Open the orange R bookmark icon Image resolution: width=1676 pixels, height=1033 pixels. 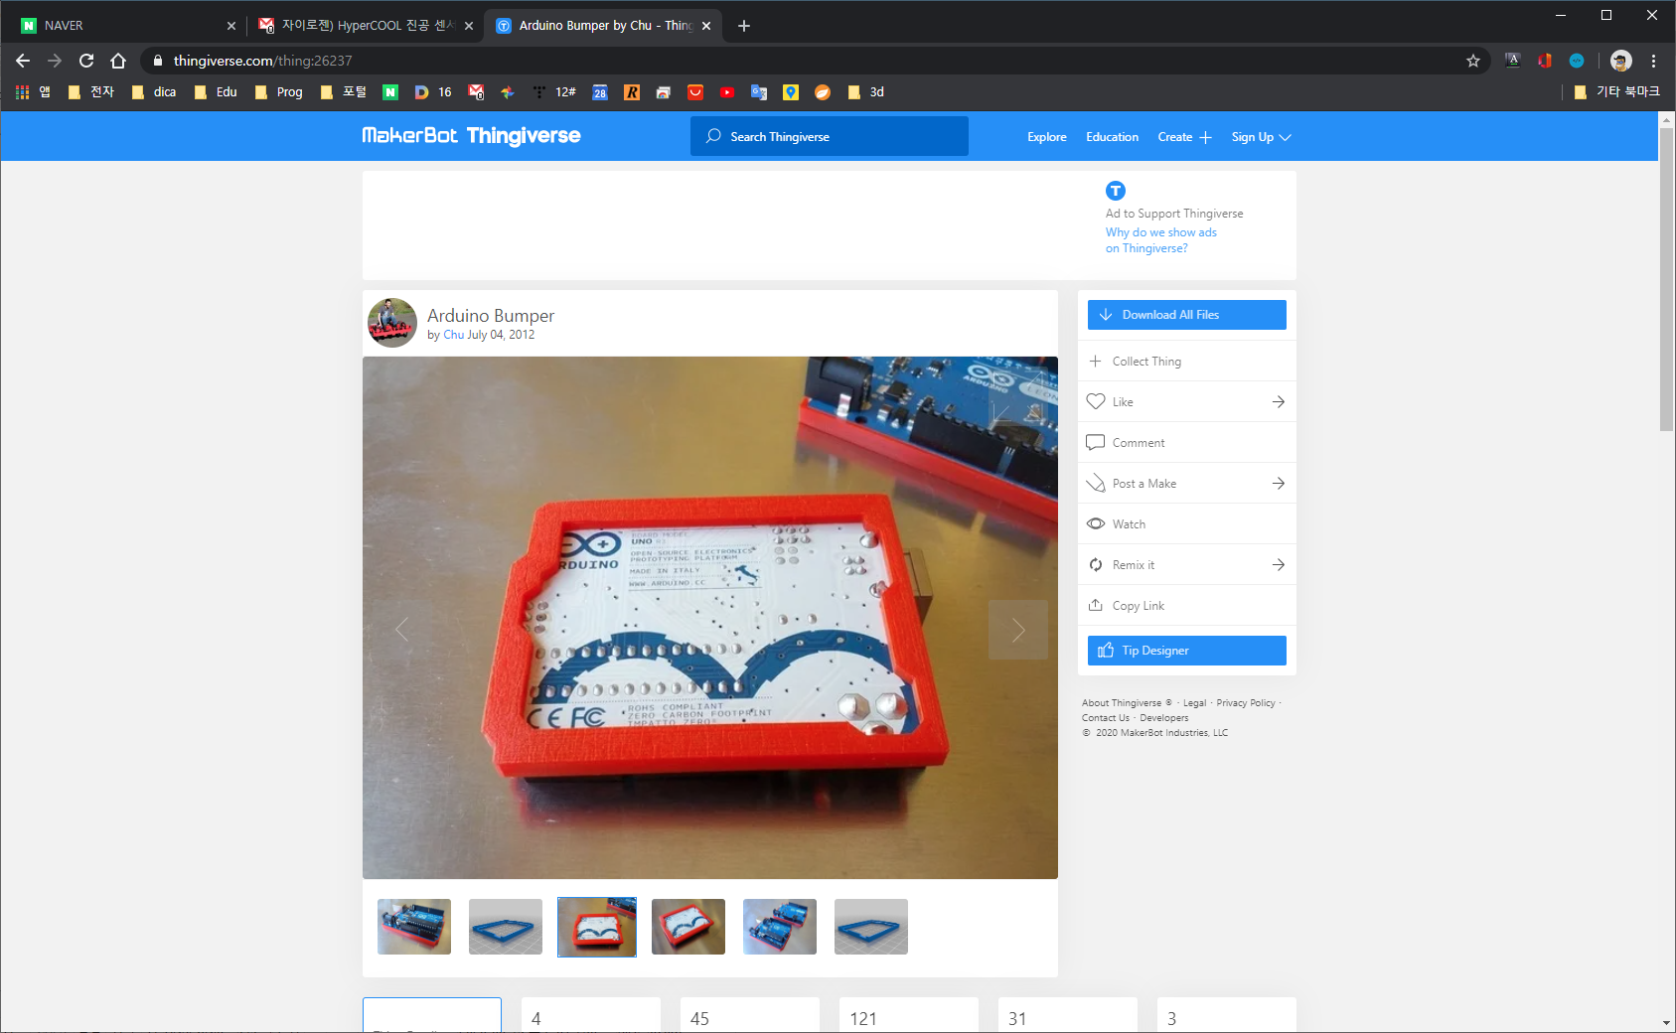point(632,92)
